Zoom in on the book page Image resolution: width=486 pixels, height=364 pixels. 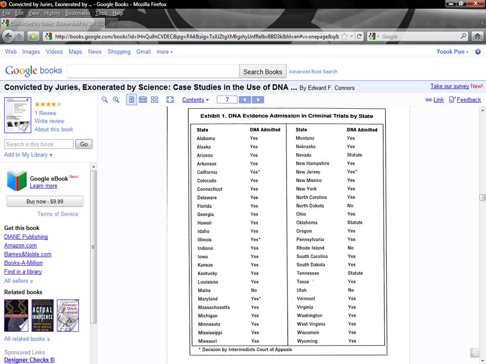click(x=116, y=100)
